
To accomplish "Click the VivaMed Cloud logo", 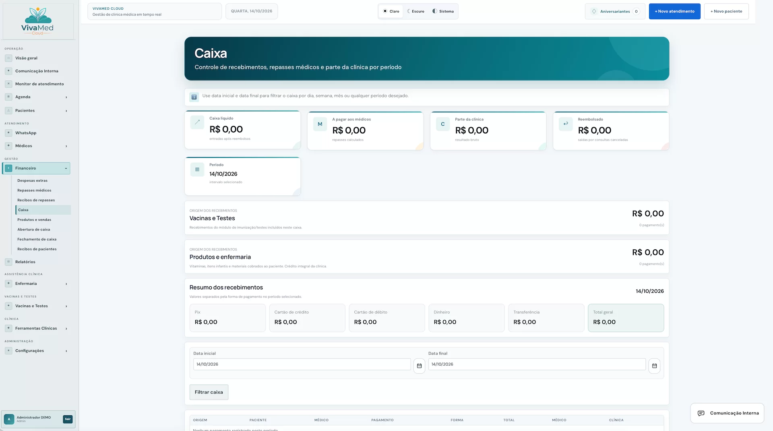I will pyautogui.click(x=38, y=21).
